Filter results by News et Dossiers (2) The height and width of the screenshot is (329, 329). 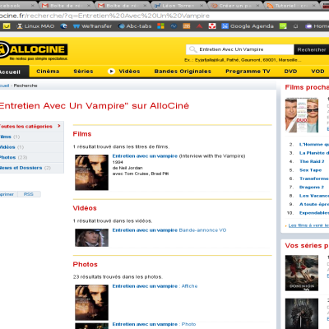[31, 168]
